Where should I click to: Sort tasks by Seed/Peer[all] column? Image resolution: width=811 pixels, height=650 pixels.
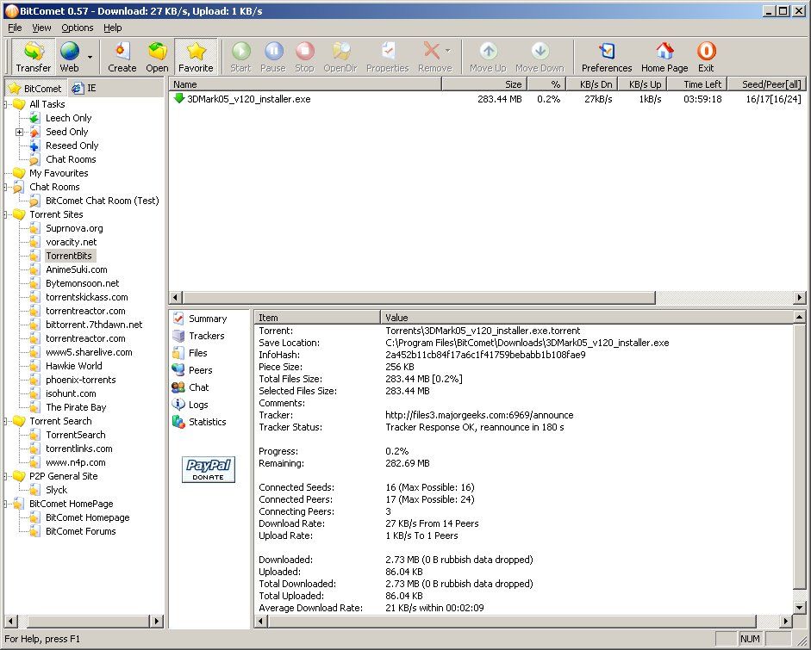[x=767, y=84]
